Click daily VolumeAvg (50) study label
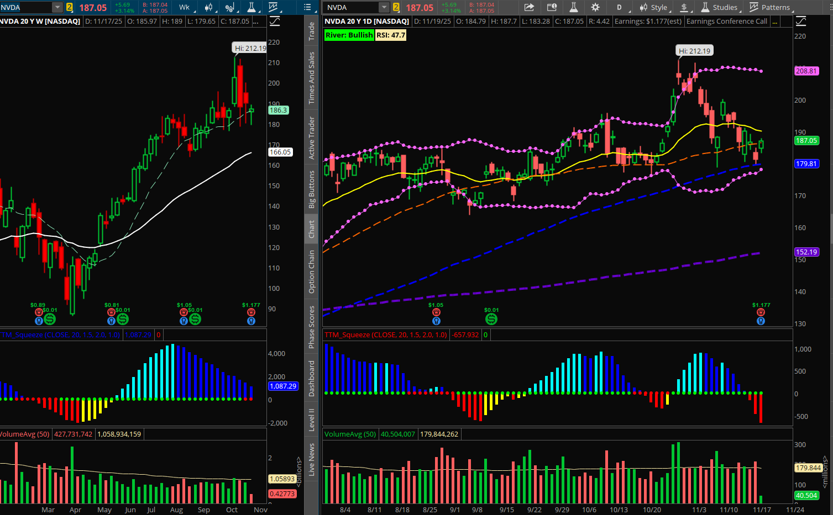Image resolution: width=833 pixels, height=515 pixels. [350, 434]
